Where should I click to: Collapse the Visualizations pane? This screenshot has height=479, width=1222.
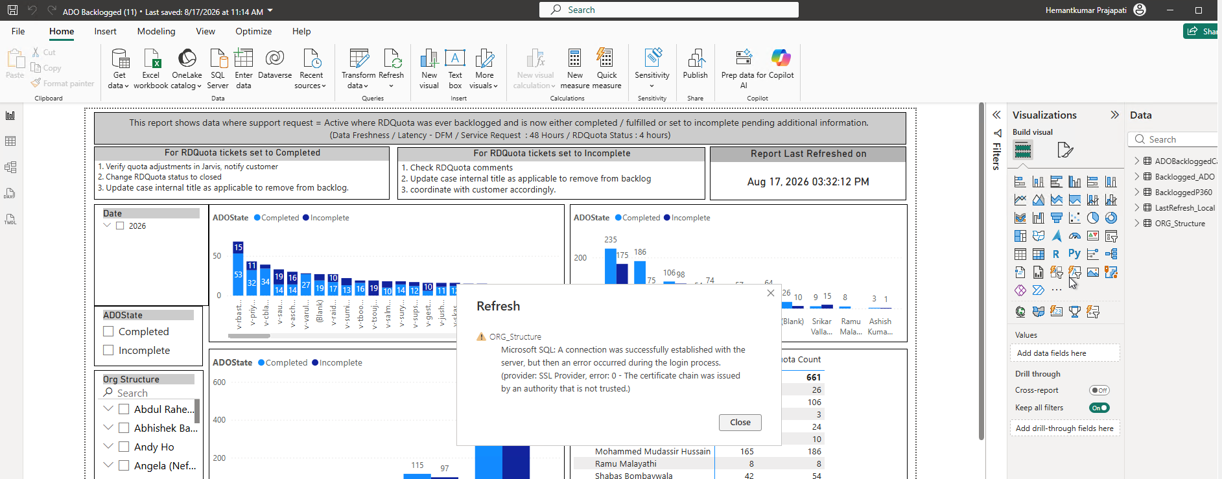coord(1114,115)
